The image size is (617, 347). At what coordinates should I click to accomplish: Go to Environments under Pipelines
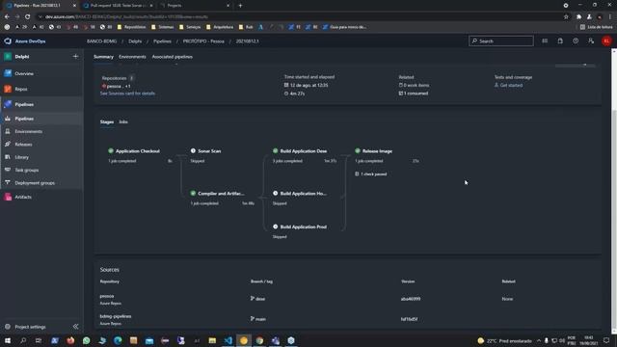tap(28, 131)
